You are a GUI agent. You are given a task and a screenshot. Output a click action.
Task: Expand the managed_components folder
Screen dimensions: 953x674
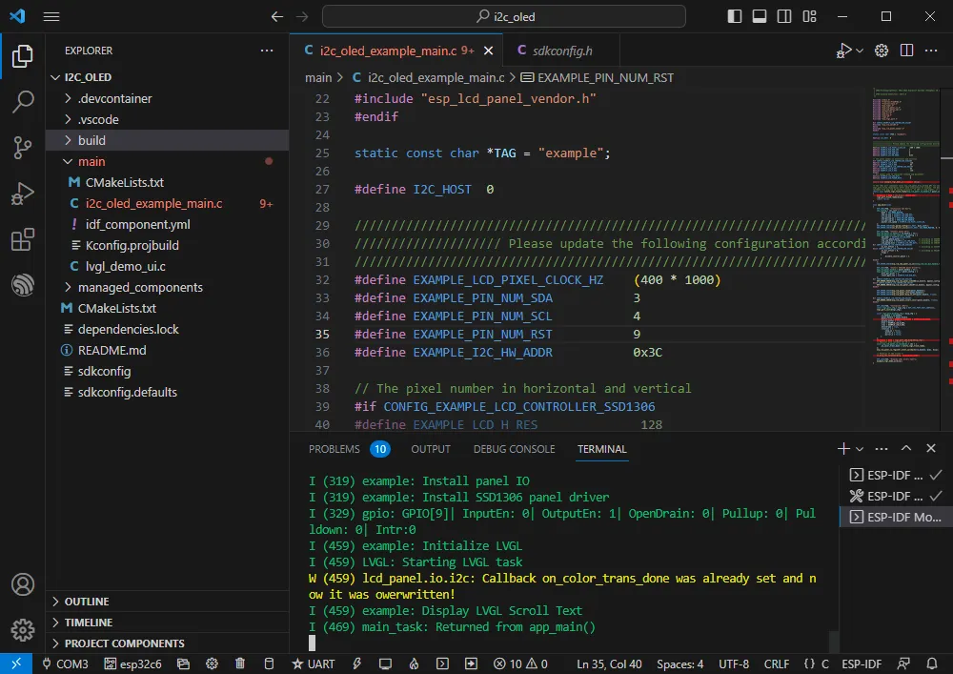point(139,287)
